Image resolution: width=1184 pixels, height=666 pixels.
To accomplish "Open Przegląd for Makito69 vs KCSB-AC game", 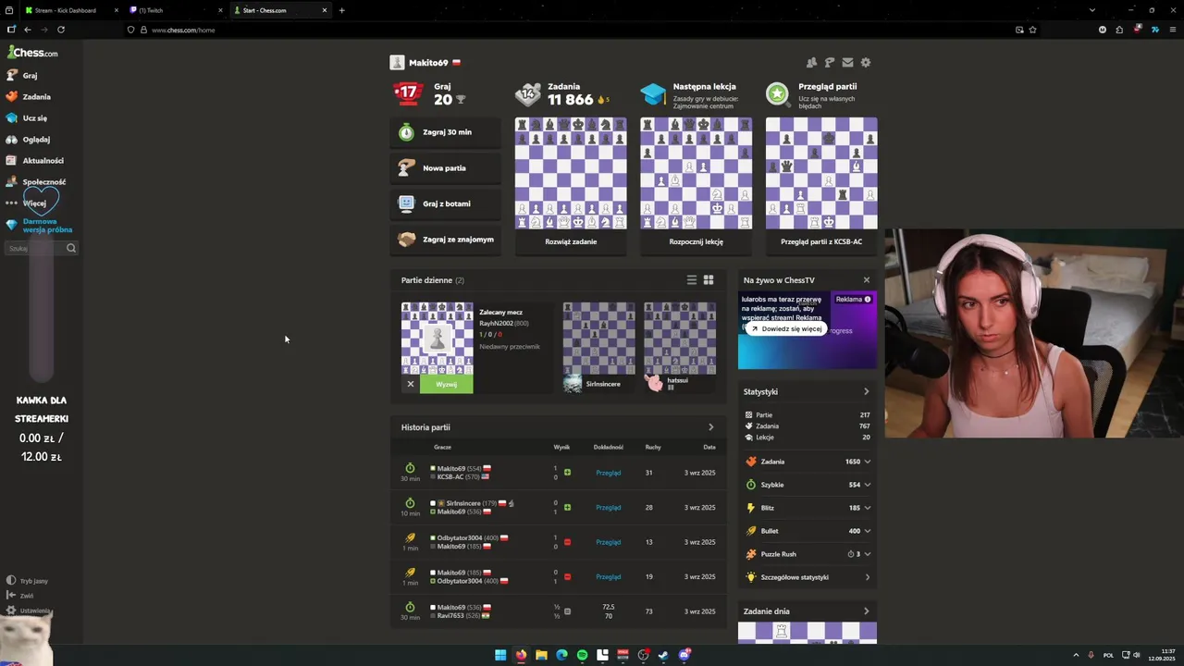I will [x=608, y=473].
